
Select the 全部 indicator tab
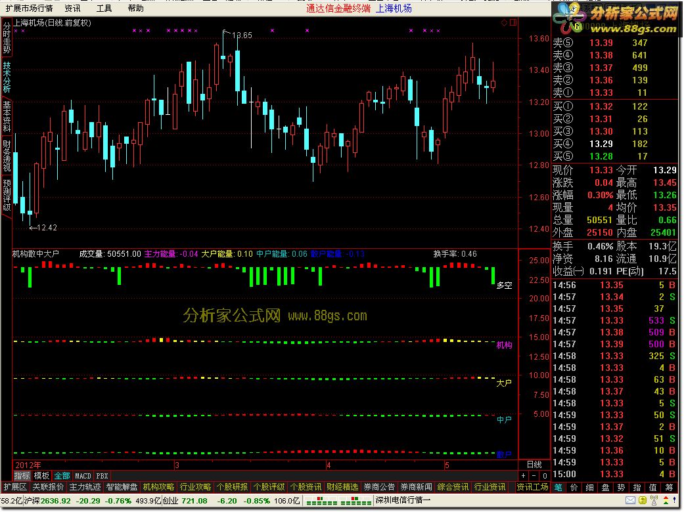click(62, 476)
